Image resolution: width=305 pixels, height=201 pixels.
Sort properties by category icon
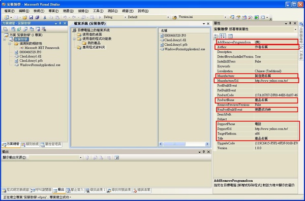tap(217, 36)
